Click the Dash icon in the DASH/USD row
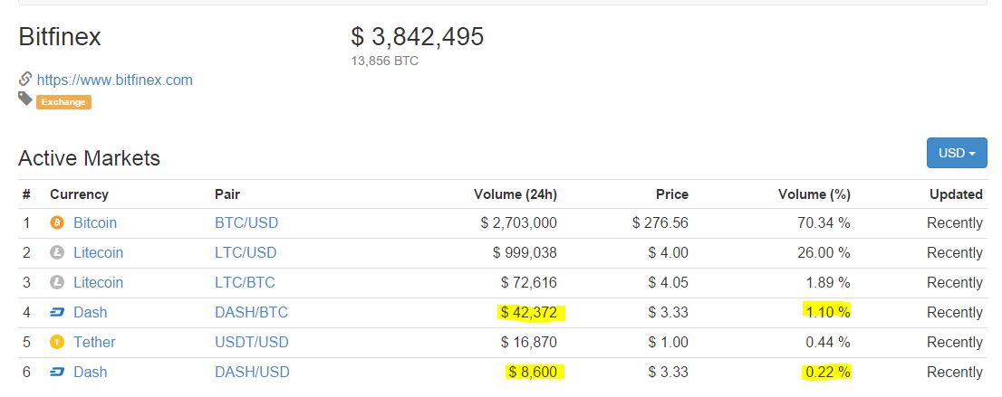Image resolution: width=1002 pixels, height=397 pixels. 57,372
